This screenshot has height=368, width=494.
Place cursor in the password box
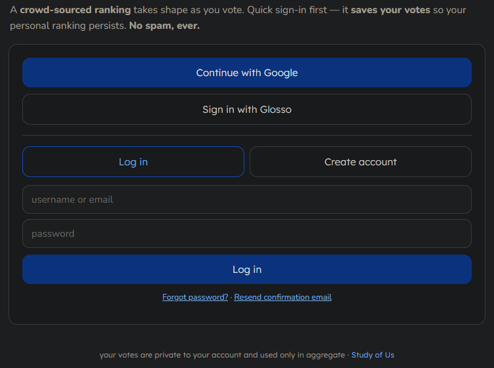coord(247,234)
